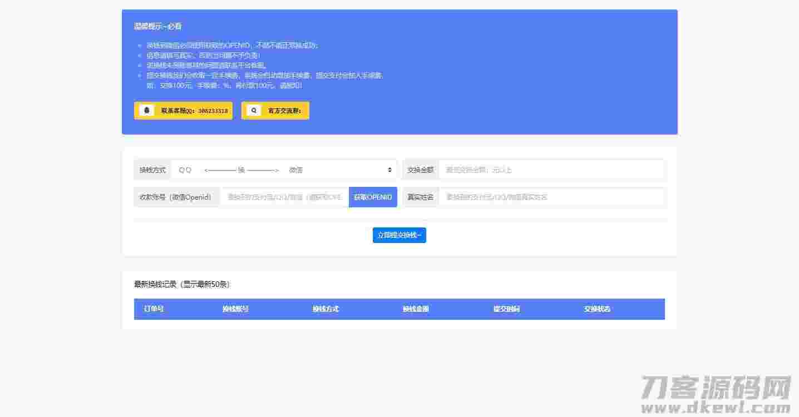
Task: Click the bell icon on customer service button
Action: (146, 110)
